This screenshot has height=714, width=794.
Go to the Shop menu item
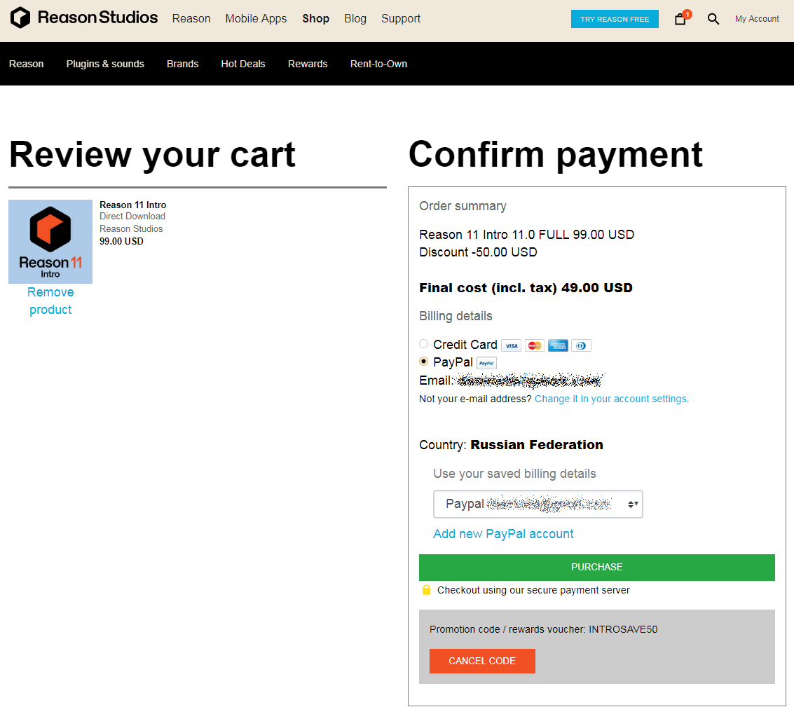pos(315,19)
